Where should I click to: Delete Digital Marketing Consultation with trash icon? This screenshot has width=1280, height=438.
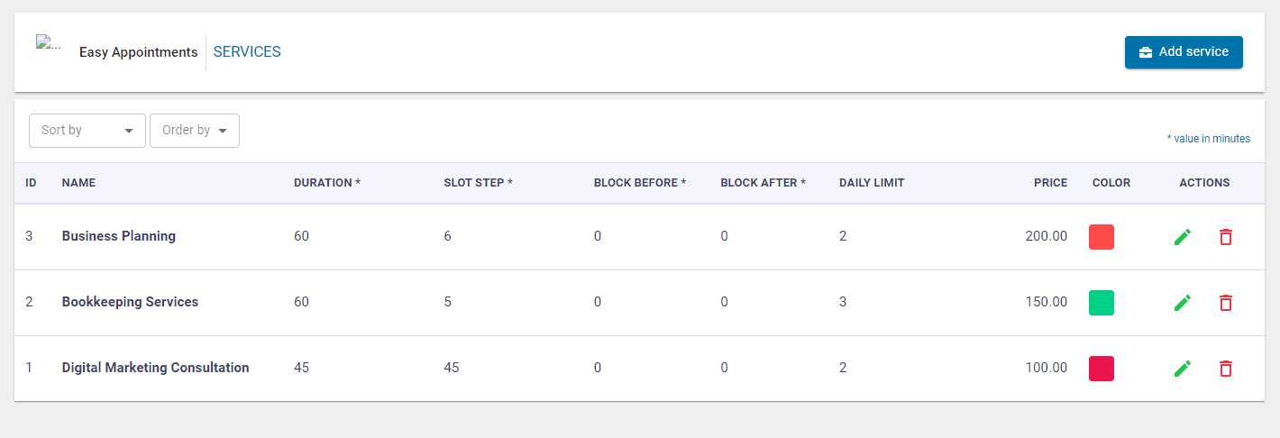click(x=1226, y=369)
